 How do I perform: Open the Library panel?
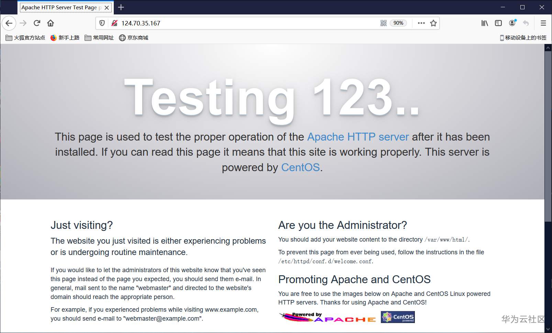[x=485, y=23]
